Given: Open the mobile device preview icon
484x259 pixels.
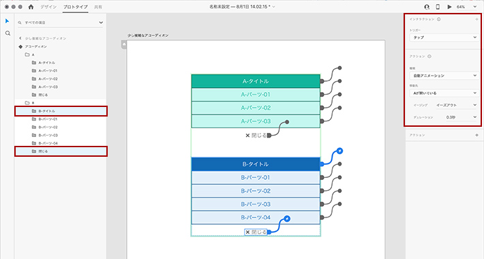Looking at the screenshot, I should click(438, 7).
